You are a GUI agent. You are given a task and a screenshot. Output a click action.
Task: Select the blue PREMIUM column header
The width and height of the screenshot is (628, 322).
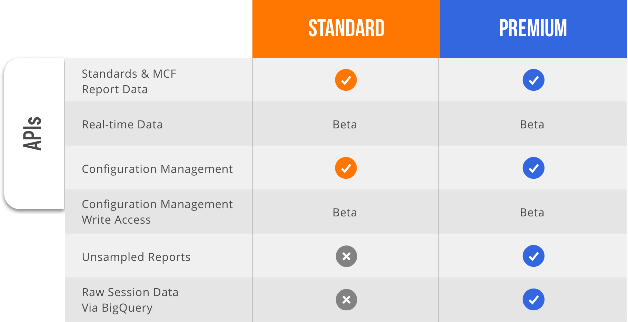coord(533,29)
